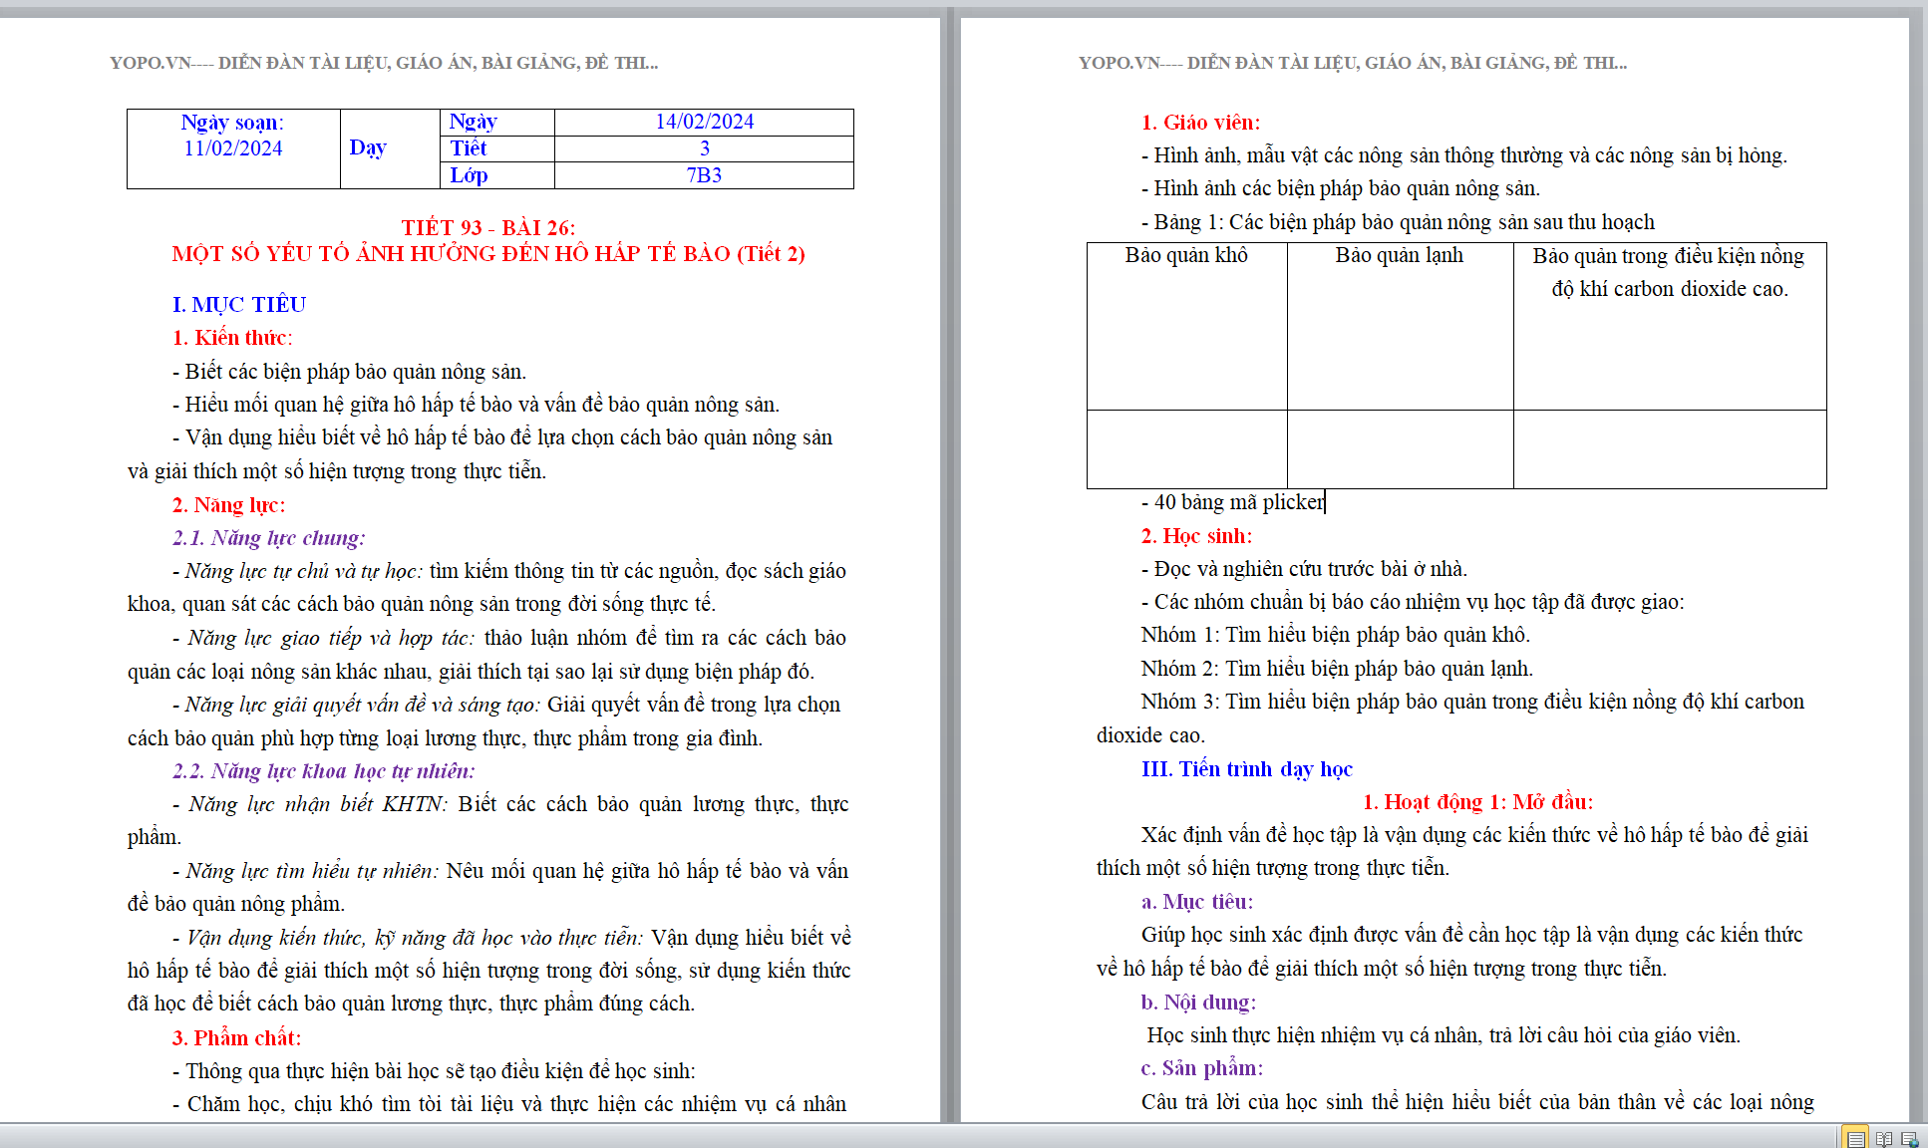Click the subheading 'b. Nội dung:'
The image size is (1928, 1148).
pos(1198,1003)
